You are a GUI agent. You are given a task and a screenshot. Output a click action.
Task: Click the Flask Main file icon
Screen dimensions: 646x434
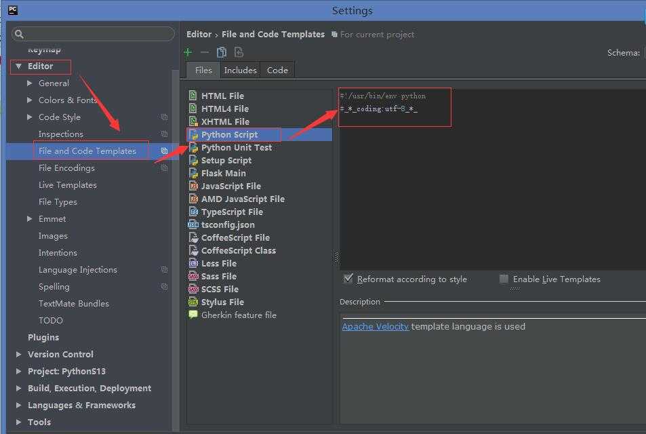tap(193, 173)
